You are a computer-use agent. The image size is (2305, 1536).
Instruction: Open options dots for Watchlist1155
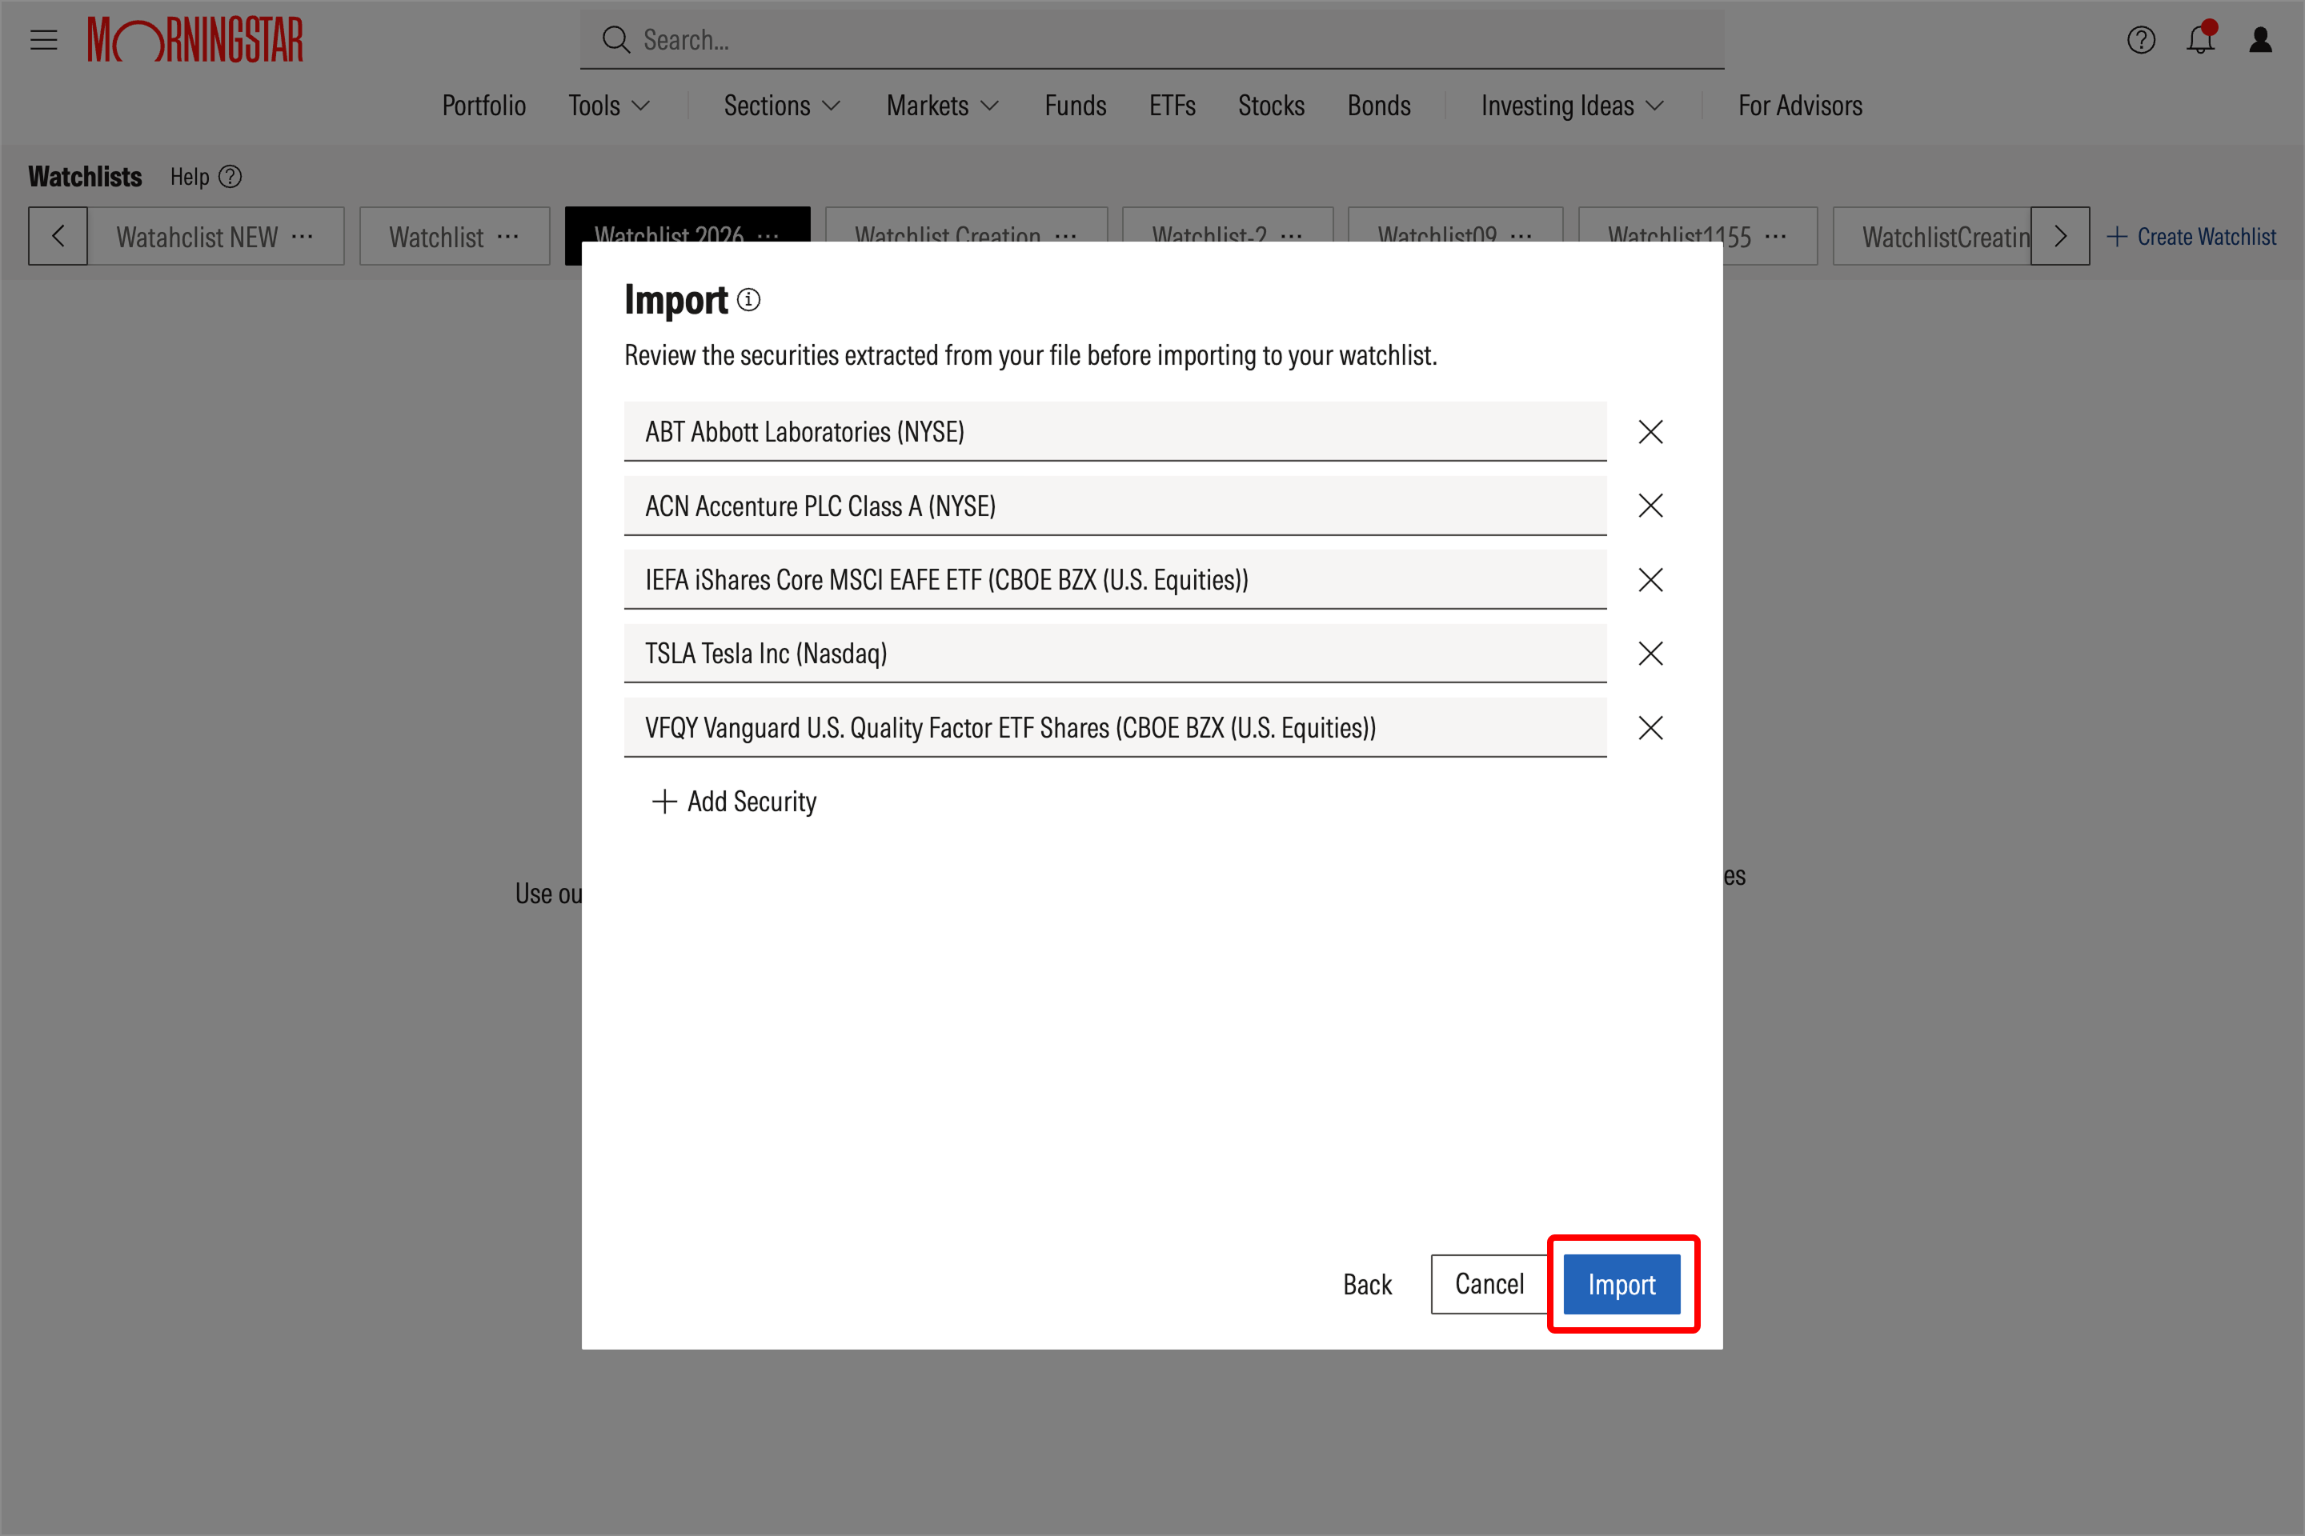point(1775,236)
